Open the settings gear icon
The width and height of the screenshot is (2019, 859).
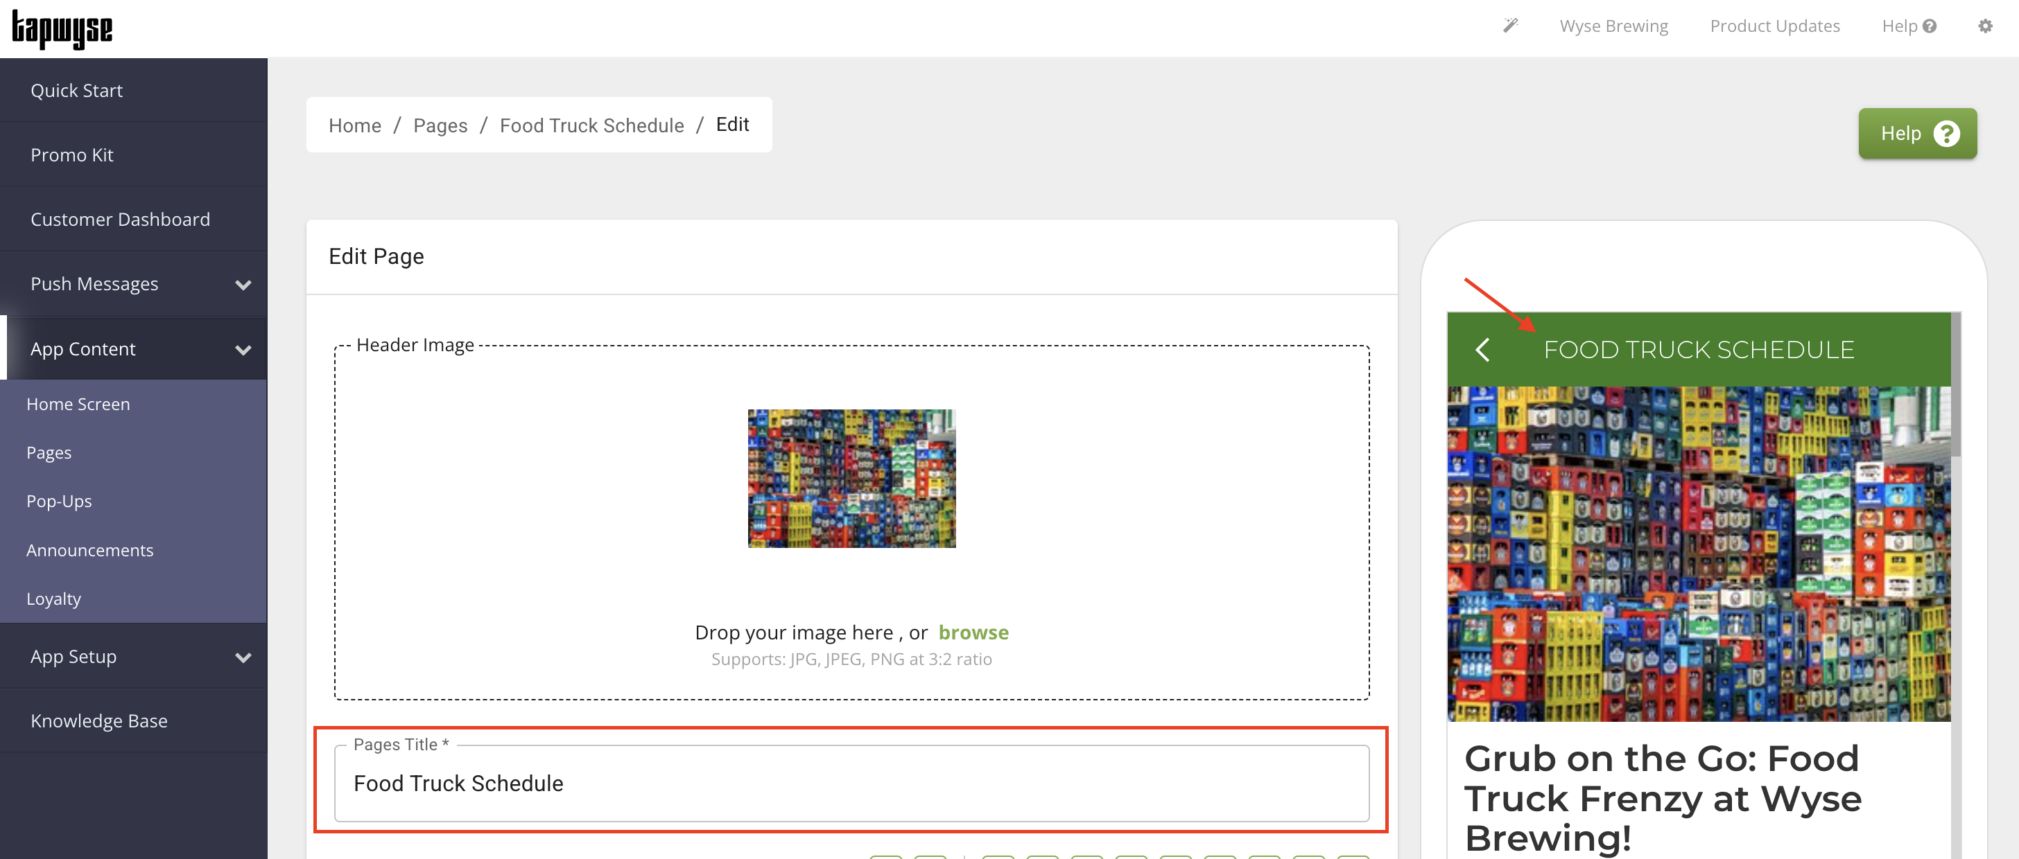1984,26
